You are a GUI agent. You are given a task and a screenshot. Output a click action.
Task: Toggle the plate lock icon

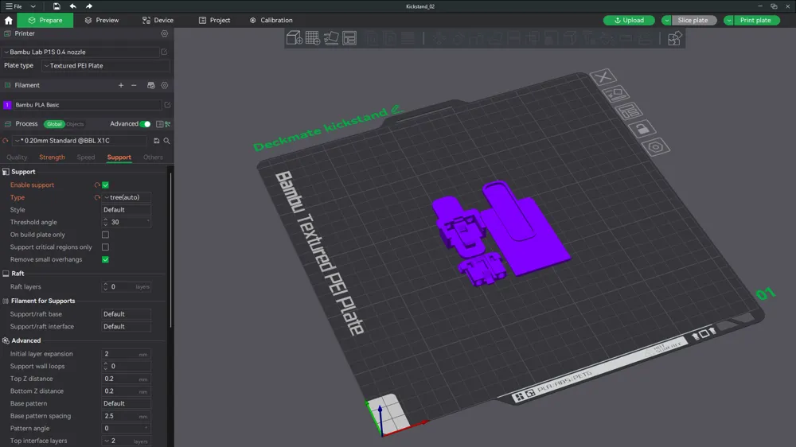[x=642, y=128]
